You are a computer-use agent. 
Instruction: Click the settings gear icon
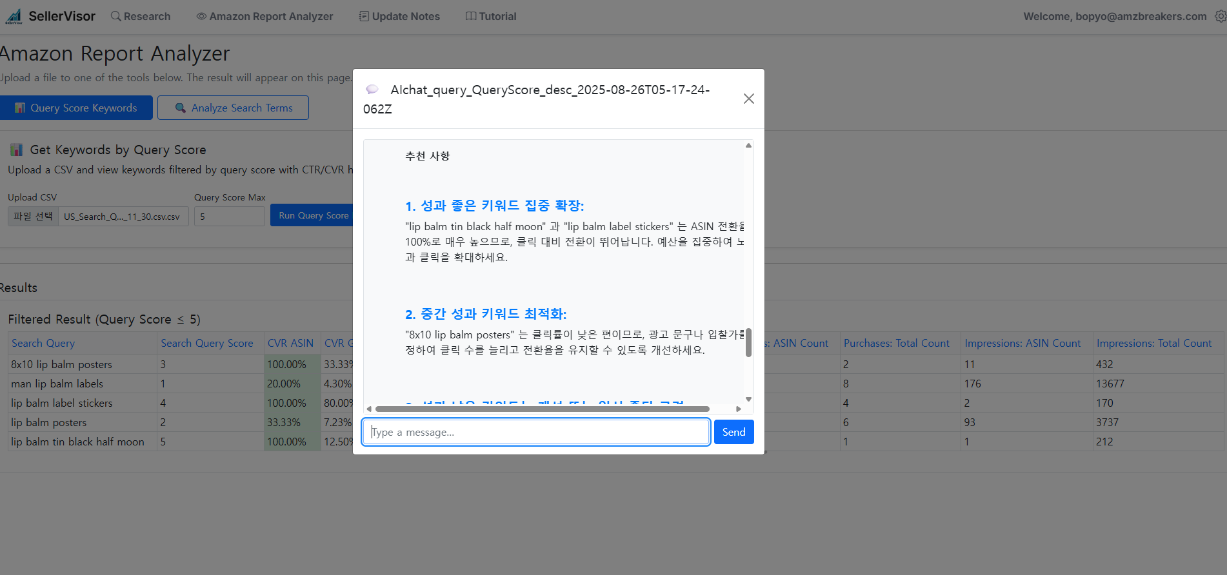point(1220,16)
